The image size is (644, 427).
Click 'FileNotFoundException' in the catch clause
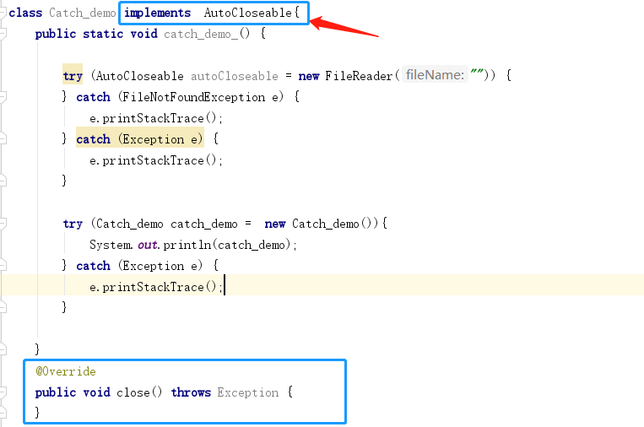[x=193, y=97]
